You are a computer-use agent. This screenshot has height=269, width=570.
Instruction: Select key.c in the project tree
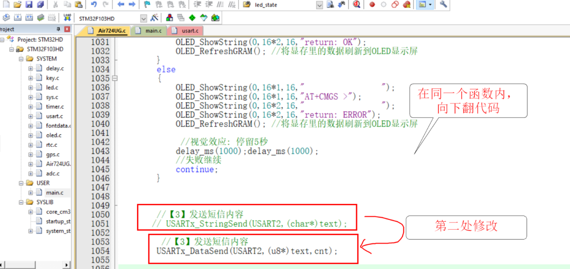[52, 78]
